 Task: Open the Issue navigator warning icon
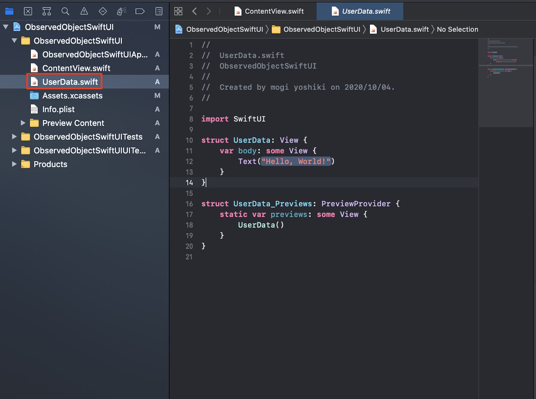click(x=84, y=11)
